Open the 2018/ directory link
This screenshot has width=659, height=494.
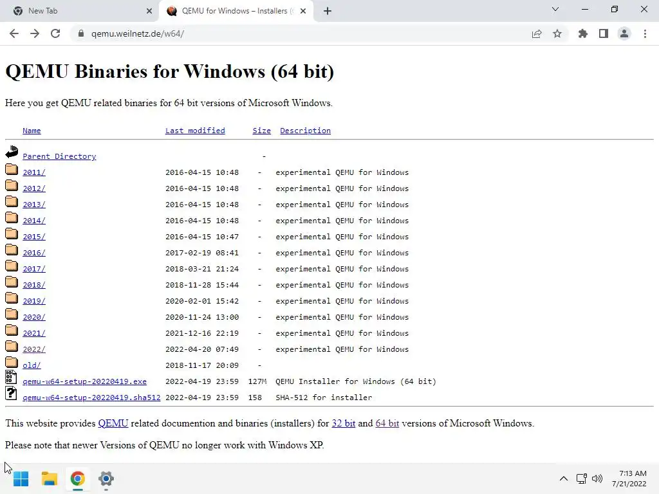(34, 285)
